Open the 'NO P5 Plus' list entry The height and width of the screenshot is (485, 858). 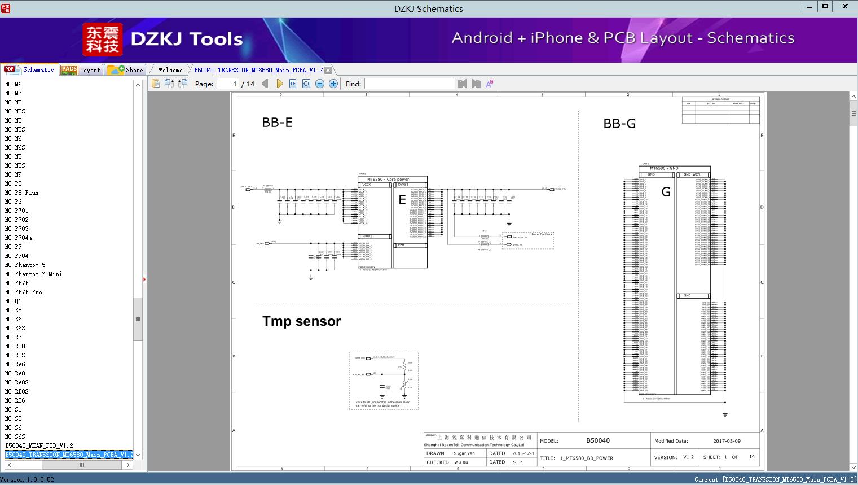[22, 193]
